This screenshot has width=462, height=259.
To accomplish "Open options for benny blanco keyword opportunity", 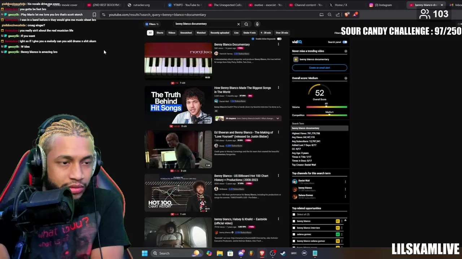I will [342, 221].
